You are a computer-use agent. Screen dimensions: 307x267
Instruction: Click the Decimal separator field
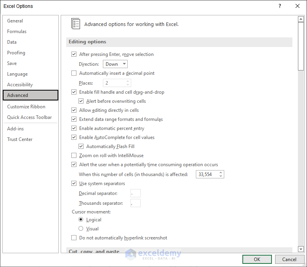tap(136, 193)
